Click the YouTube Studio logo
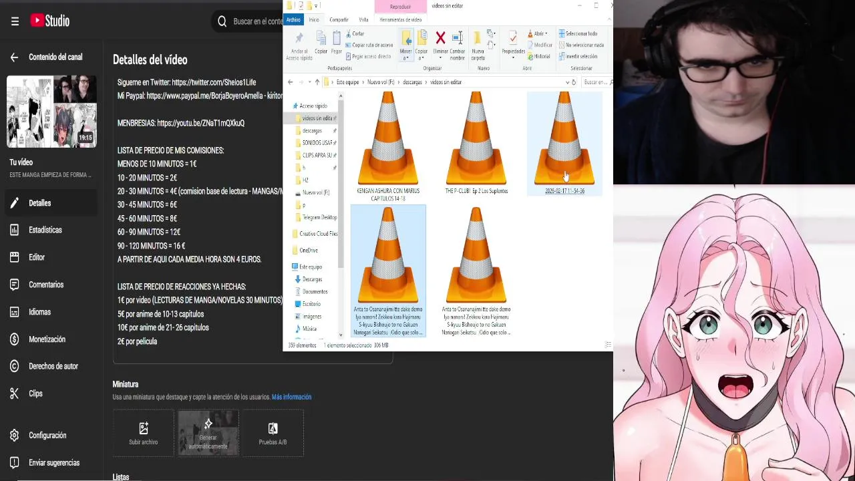 click(x=50, y=21)
